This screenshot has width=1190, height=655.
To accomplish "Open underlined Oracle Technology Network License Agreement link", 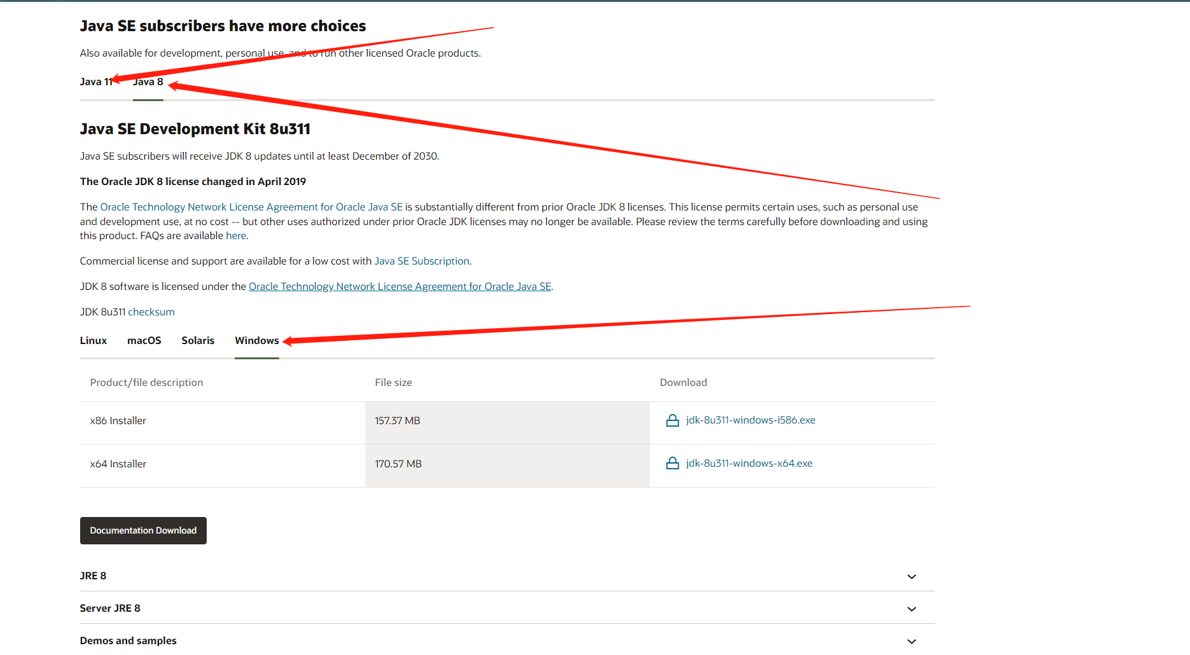I will click(399, 287).
